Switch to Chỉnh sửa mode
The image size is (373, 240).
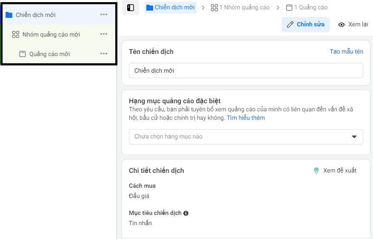(x=305, y=25)
